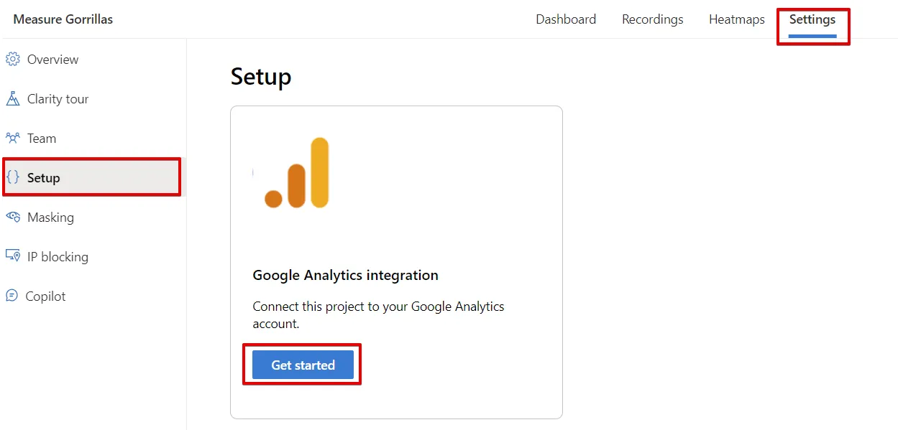Go to the Heatmaps tab
This screenshot has width=898, height=430.
coord(736,19)
